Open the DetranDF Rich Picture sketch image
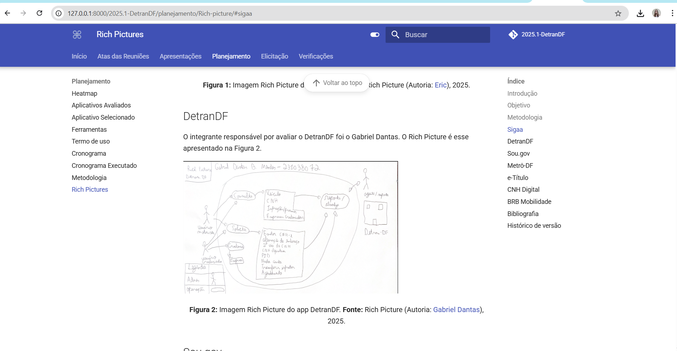Viewport: 677px width, 351px height. click(x=291, y=227)
